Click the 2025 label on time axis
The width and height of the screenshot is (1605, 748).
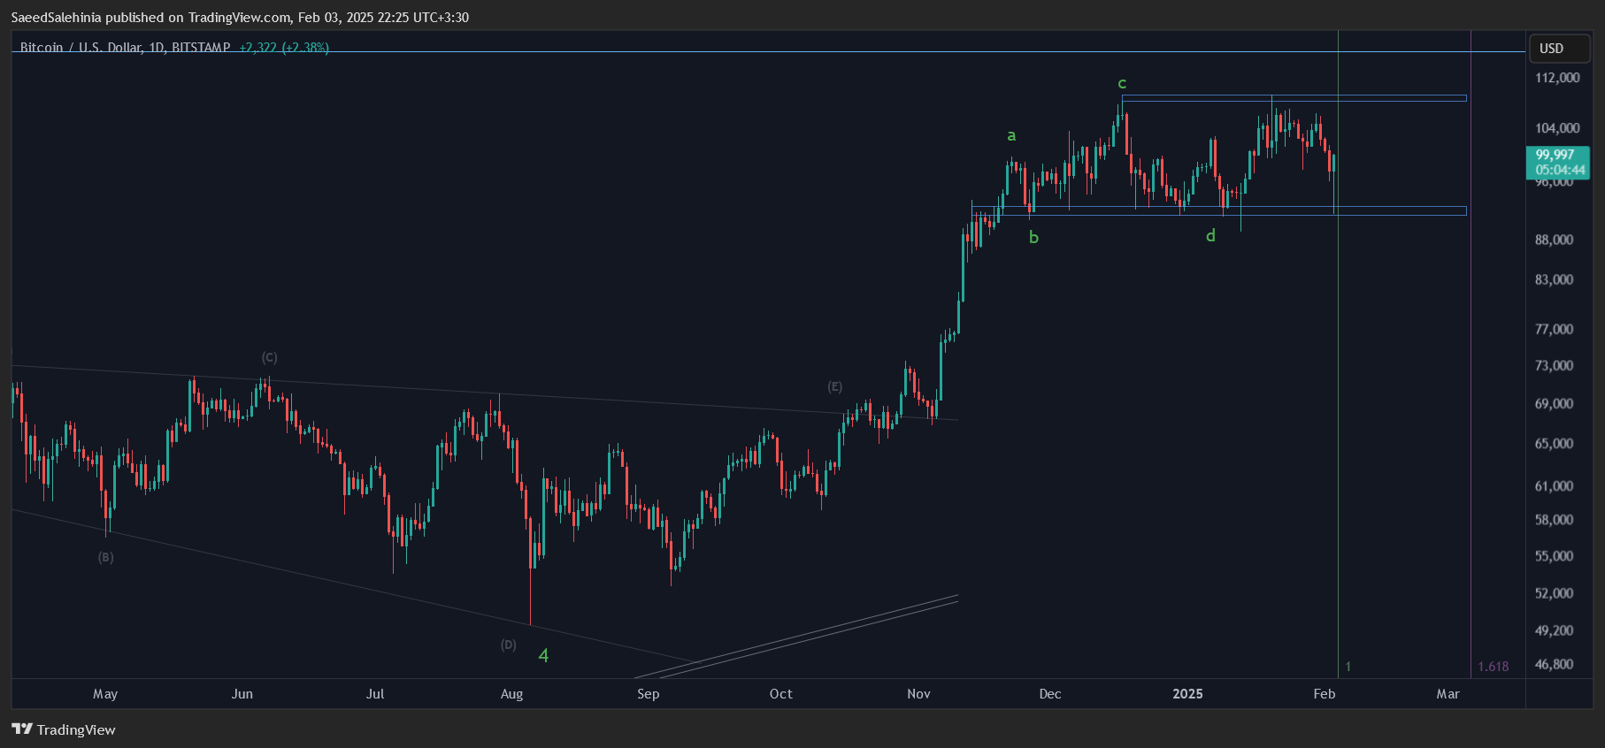[x=1187, y=694]
